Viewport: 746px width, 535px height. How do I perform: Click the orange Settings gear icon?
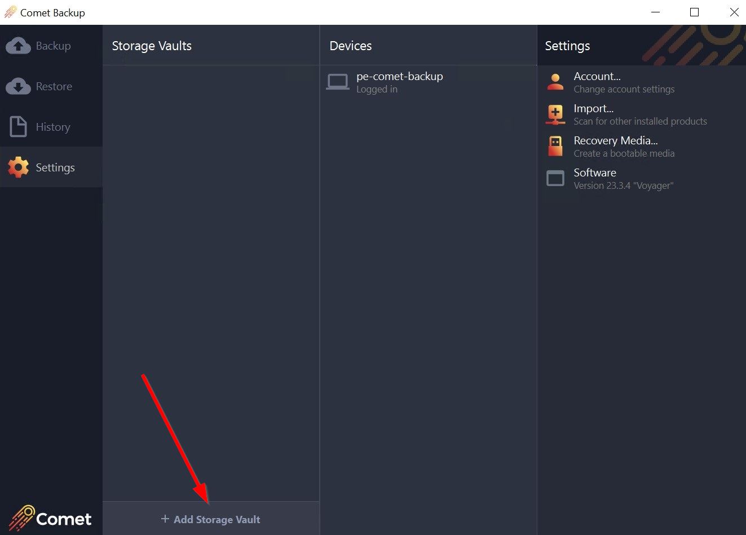[18, 167]
